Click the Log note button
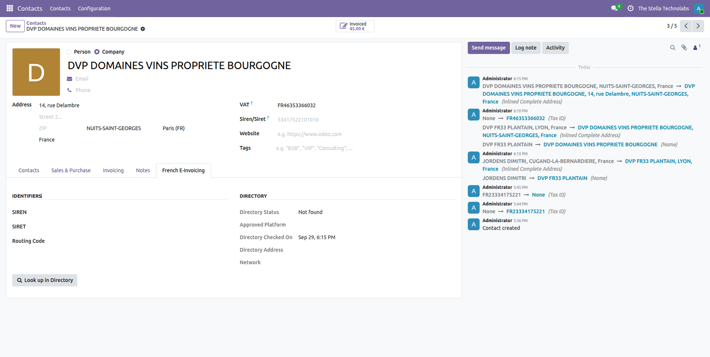Screen dimensions: 710x357 (x=526, y=48)
